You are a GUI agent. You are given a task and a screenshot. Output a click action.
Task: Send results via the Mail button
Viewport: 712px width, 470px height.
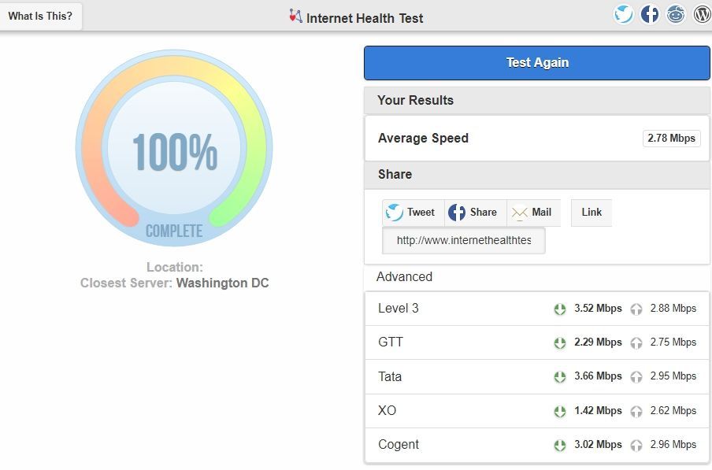click(534, 212)
